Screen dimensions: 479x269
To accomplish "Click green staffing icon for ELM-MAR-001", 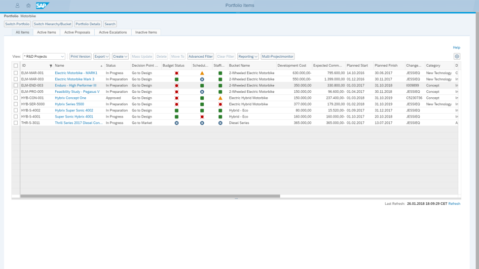I will (220, 73).
